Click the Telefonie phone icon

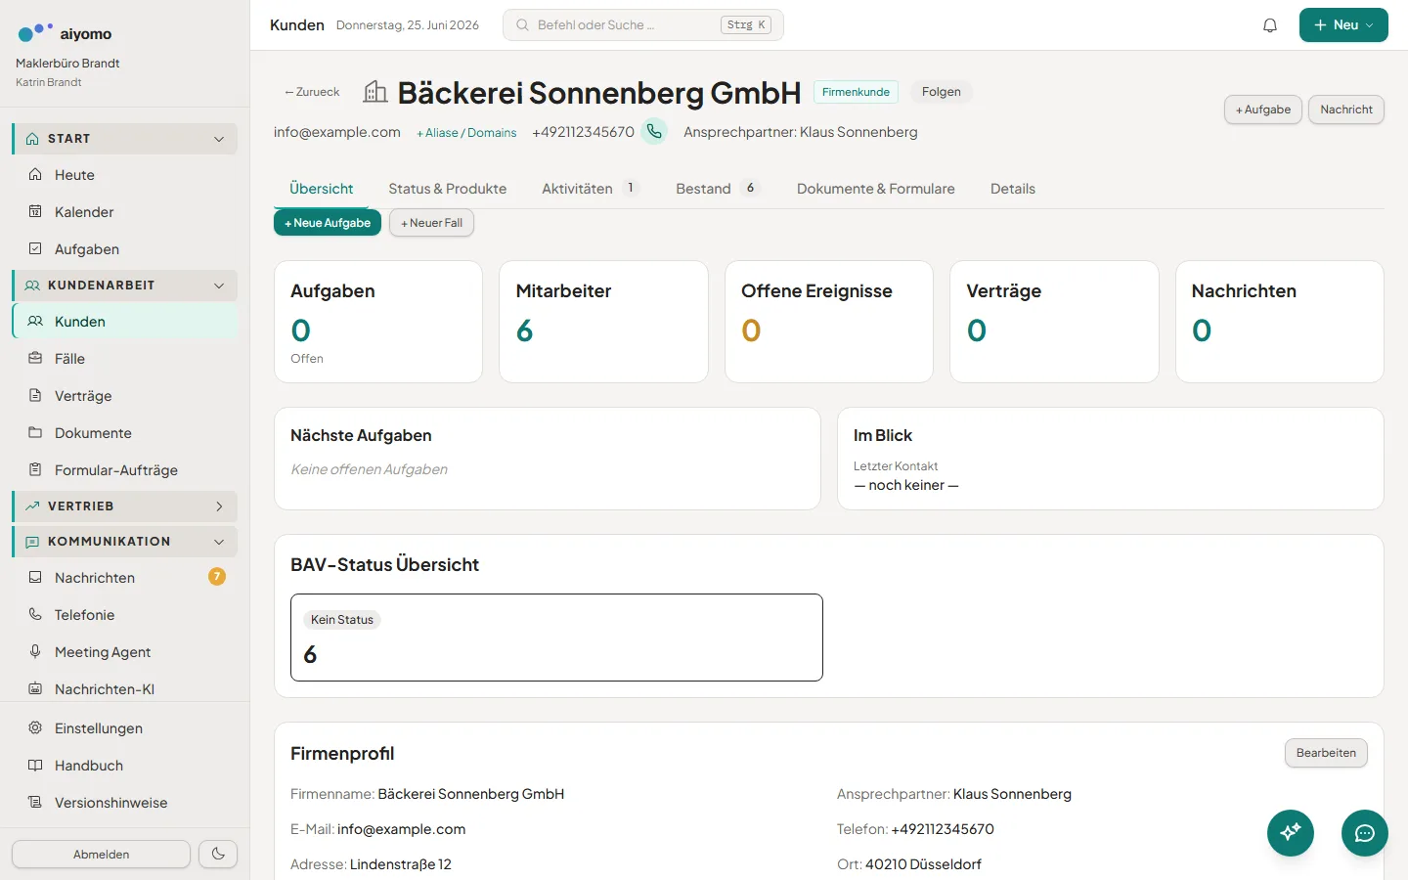35,614
